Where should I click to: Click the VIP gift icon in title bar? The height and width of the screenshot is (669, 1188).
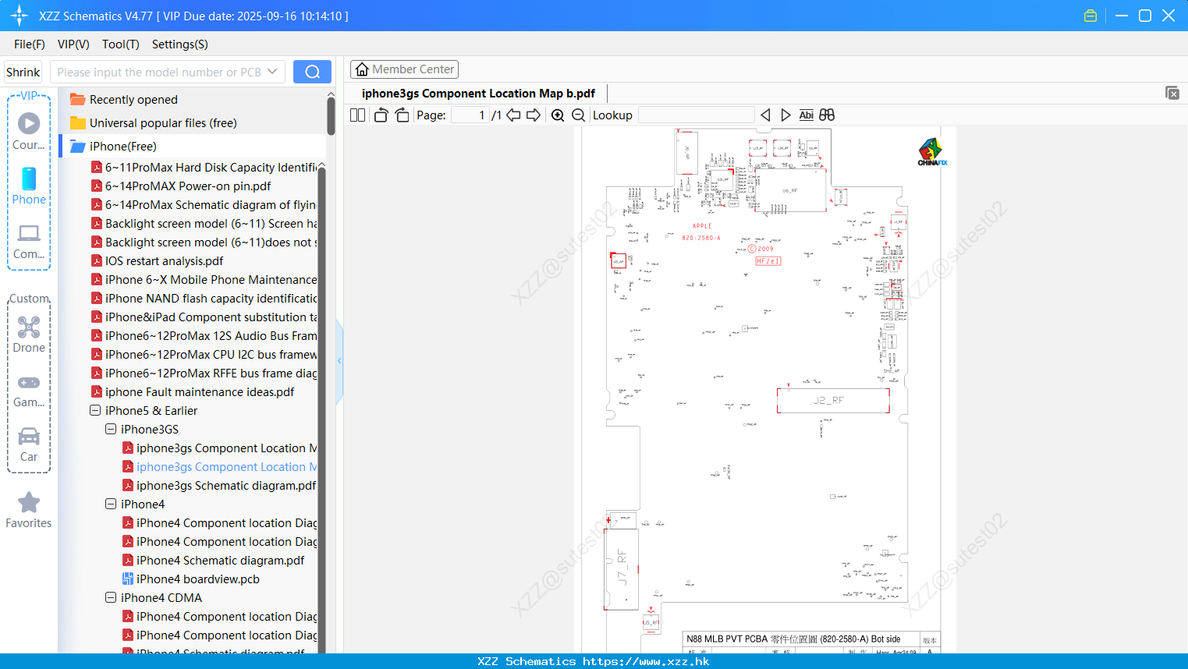pos(1090,16)
